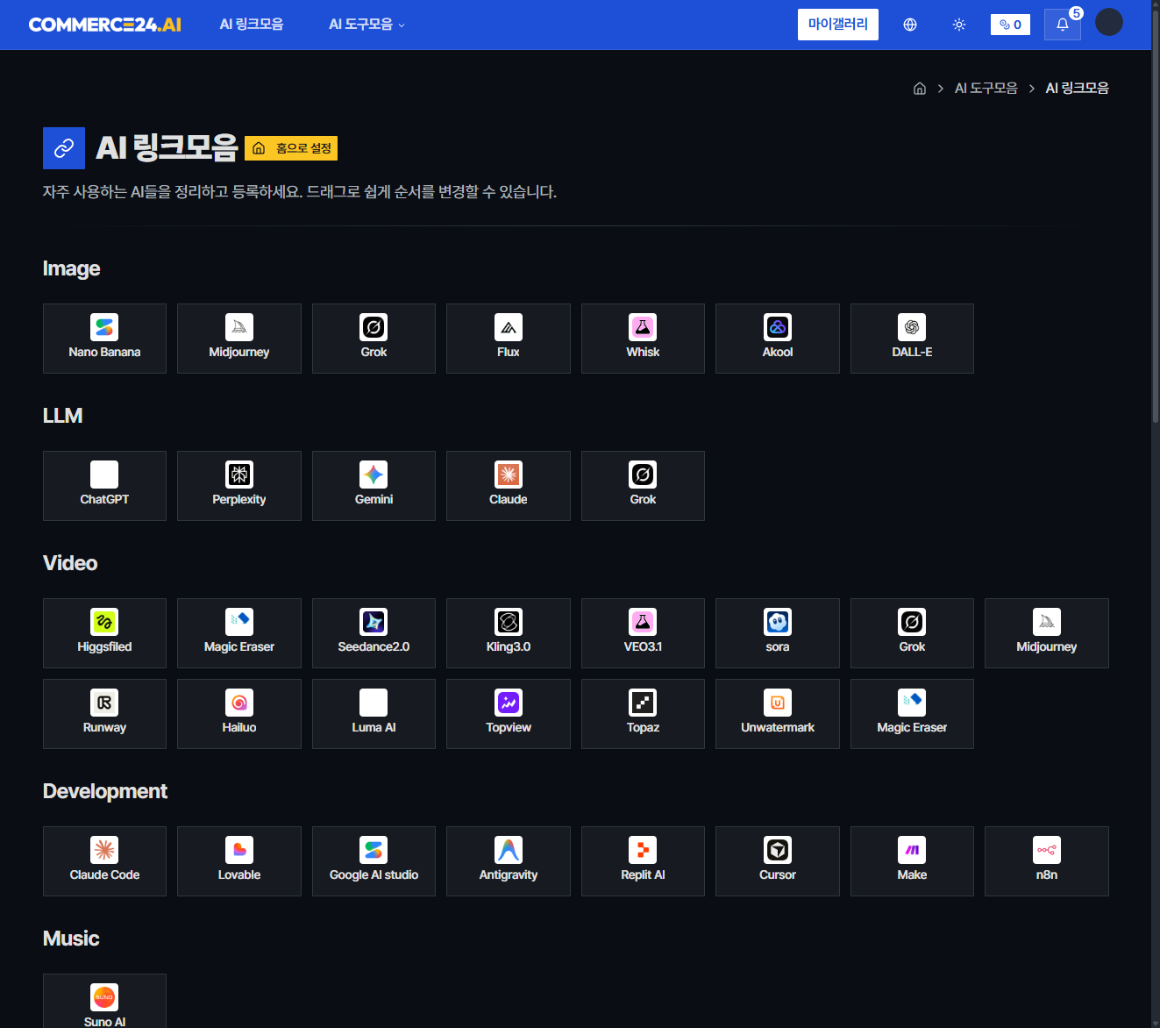Viewport: 1160px width, 1028px height.
Task: Select the AI 링크모음 menu item
Action: (x=252, y=25)
